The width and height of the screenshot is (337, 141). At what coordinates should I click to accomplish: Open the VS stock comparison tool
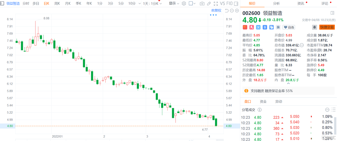pos(223,3)
